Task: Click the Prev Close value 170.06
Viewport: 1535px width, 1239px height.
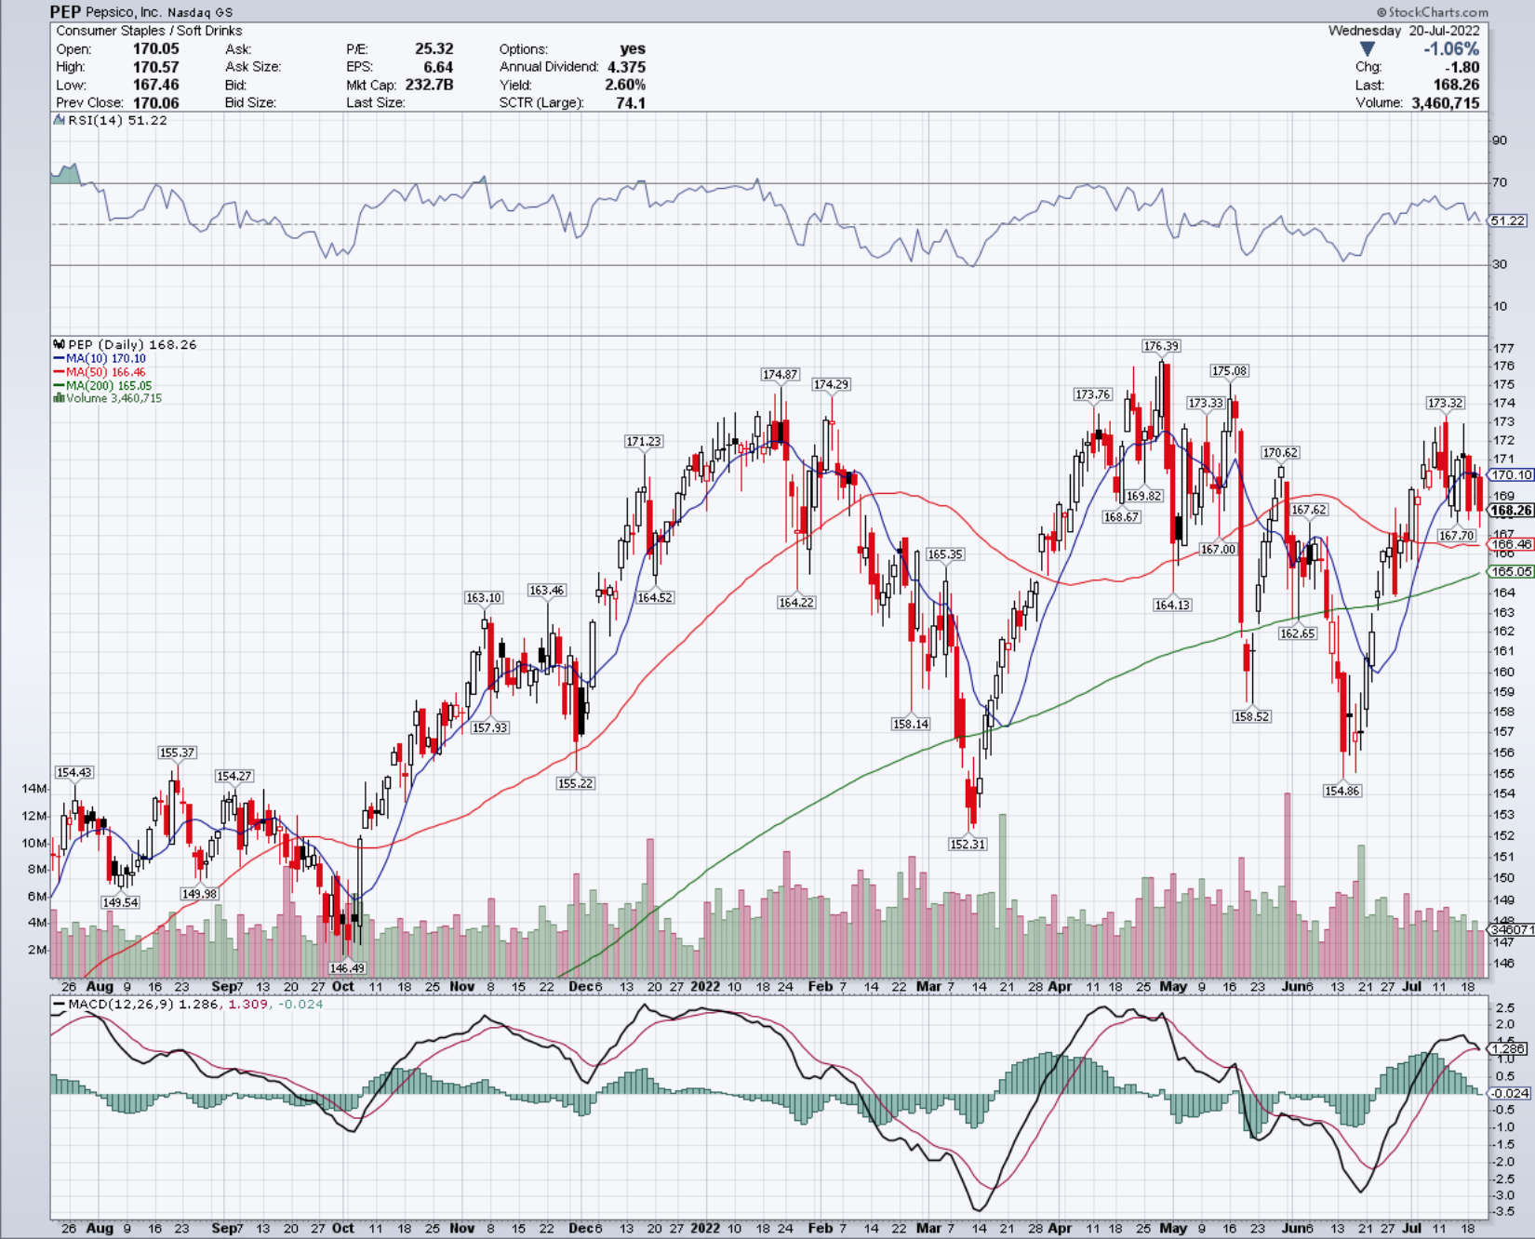Action: [155, 102]
